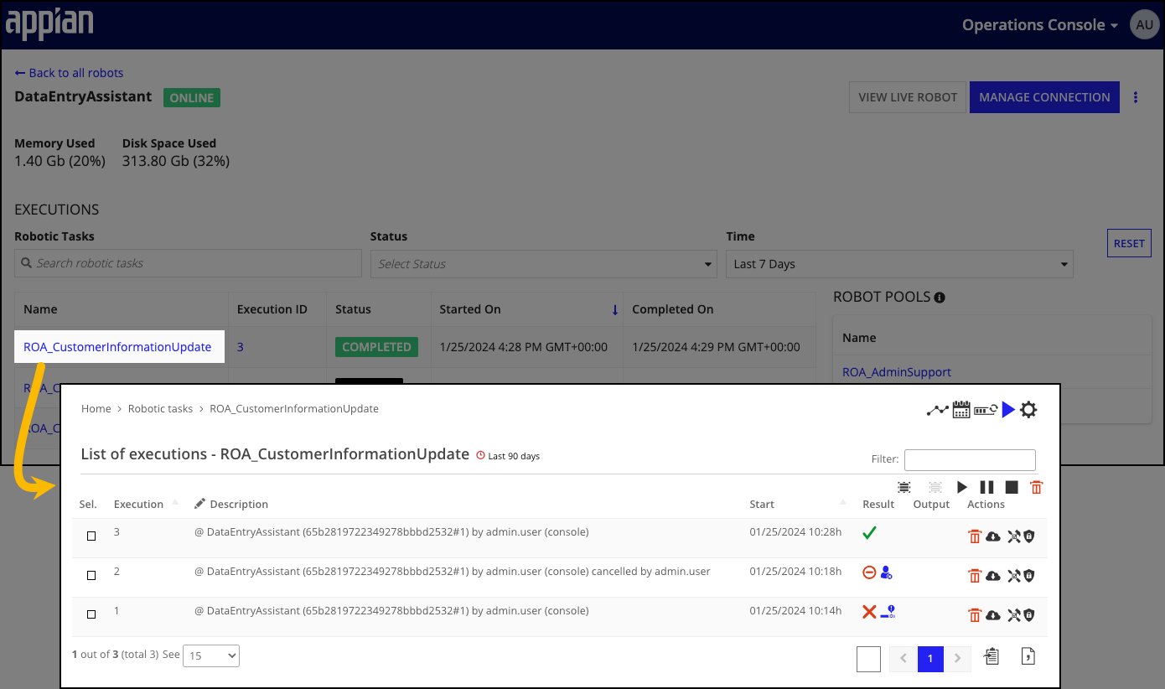This screenshot has height=689, width=1165.
Task: Open robotic task settings gear
Action: [x=1028, y=410]
